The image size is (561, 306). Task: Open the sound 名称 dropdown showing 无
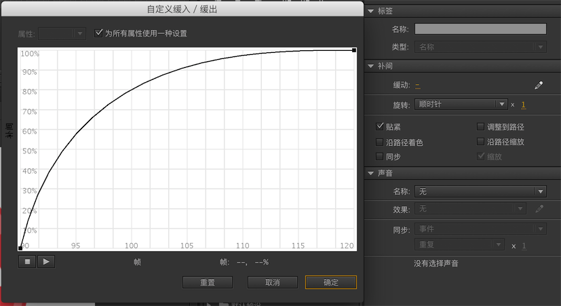(480, 192)
